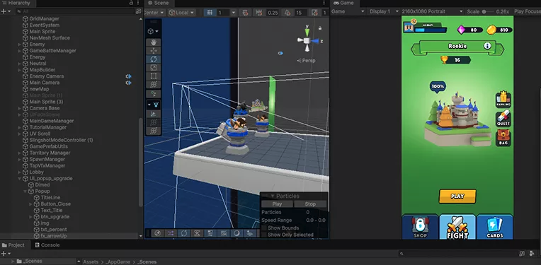Select the Scale tool in Scene toolbar

click(x=154, y=68)
